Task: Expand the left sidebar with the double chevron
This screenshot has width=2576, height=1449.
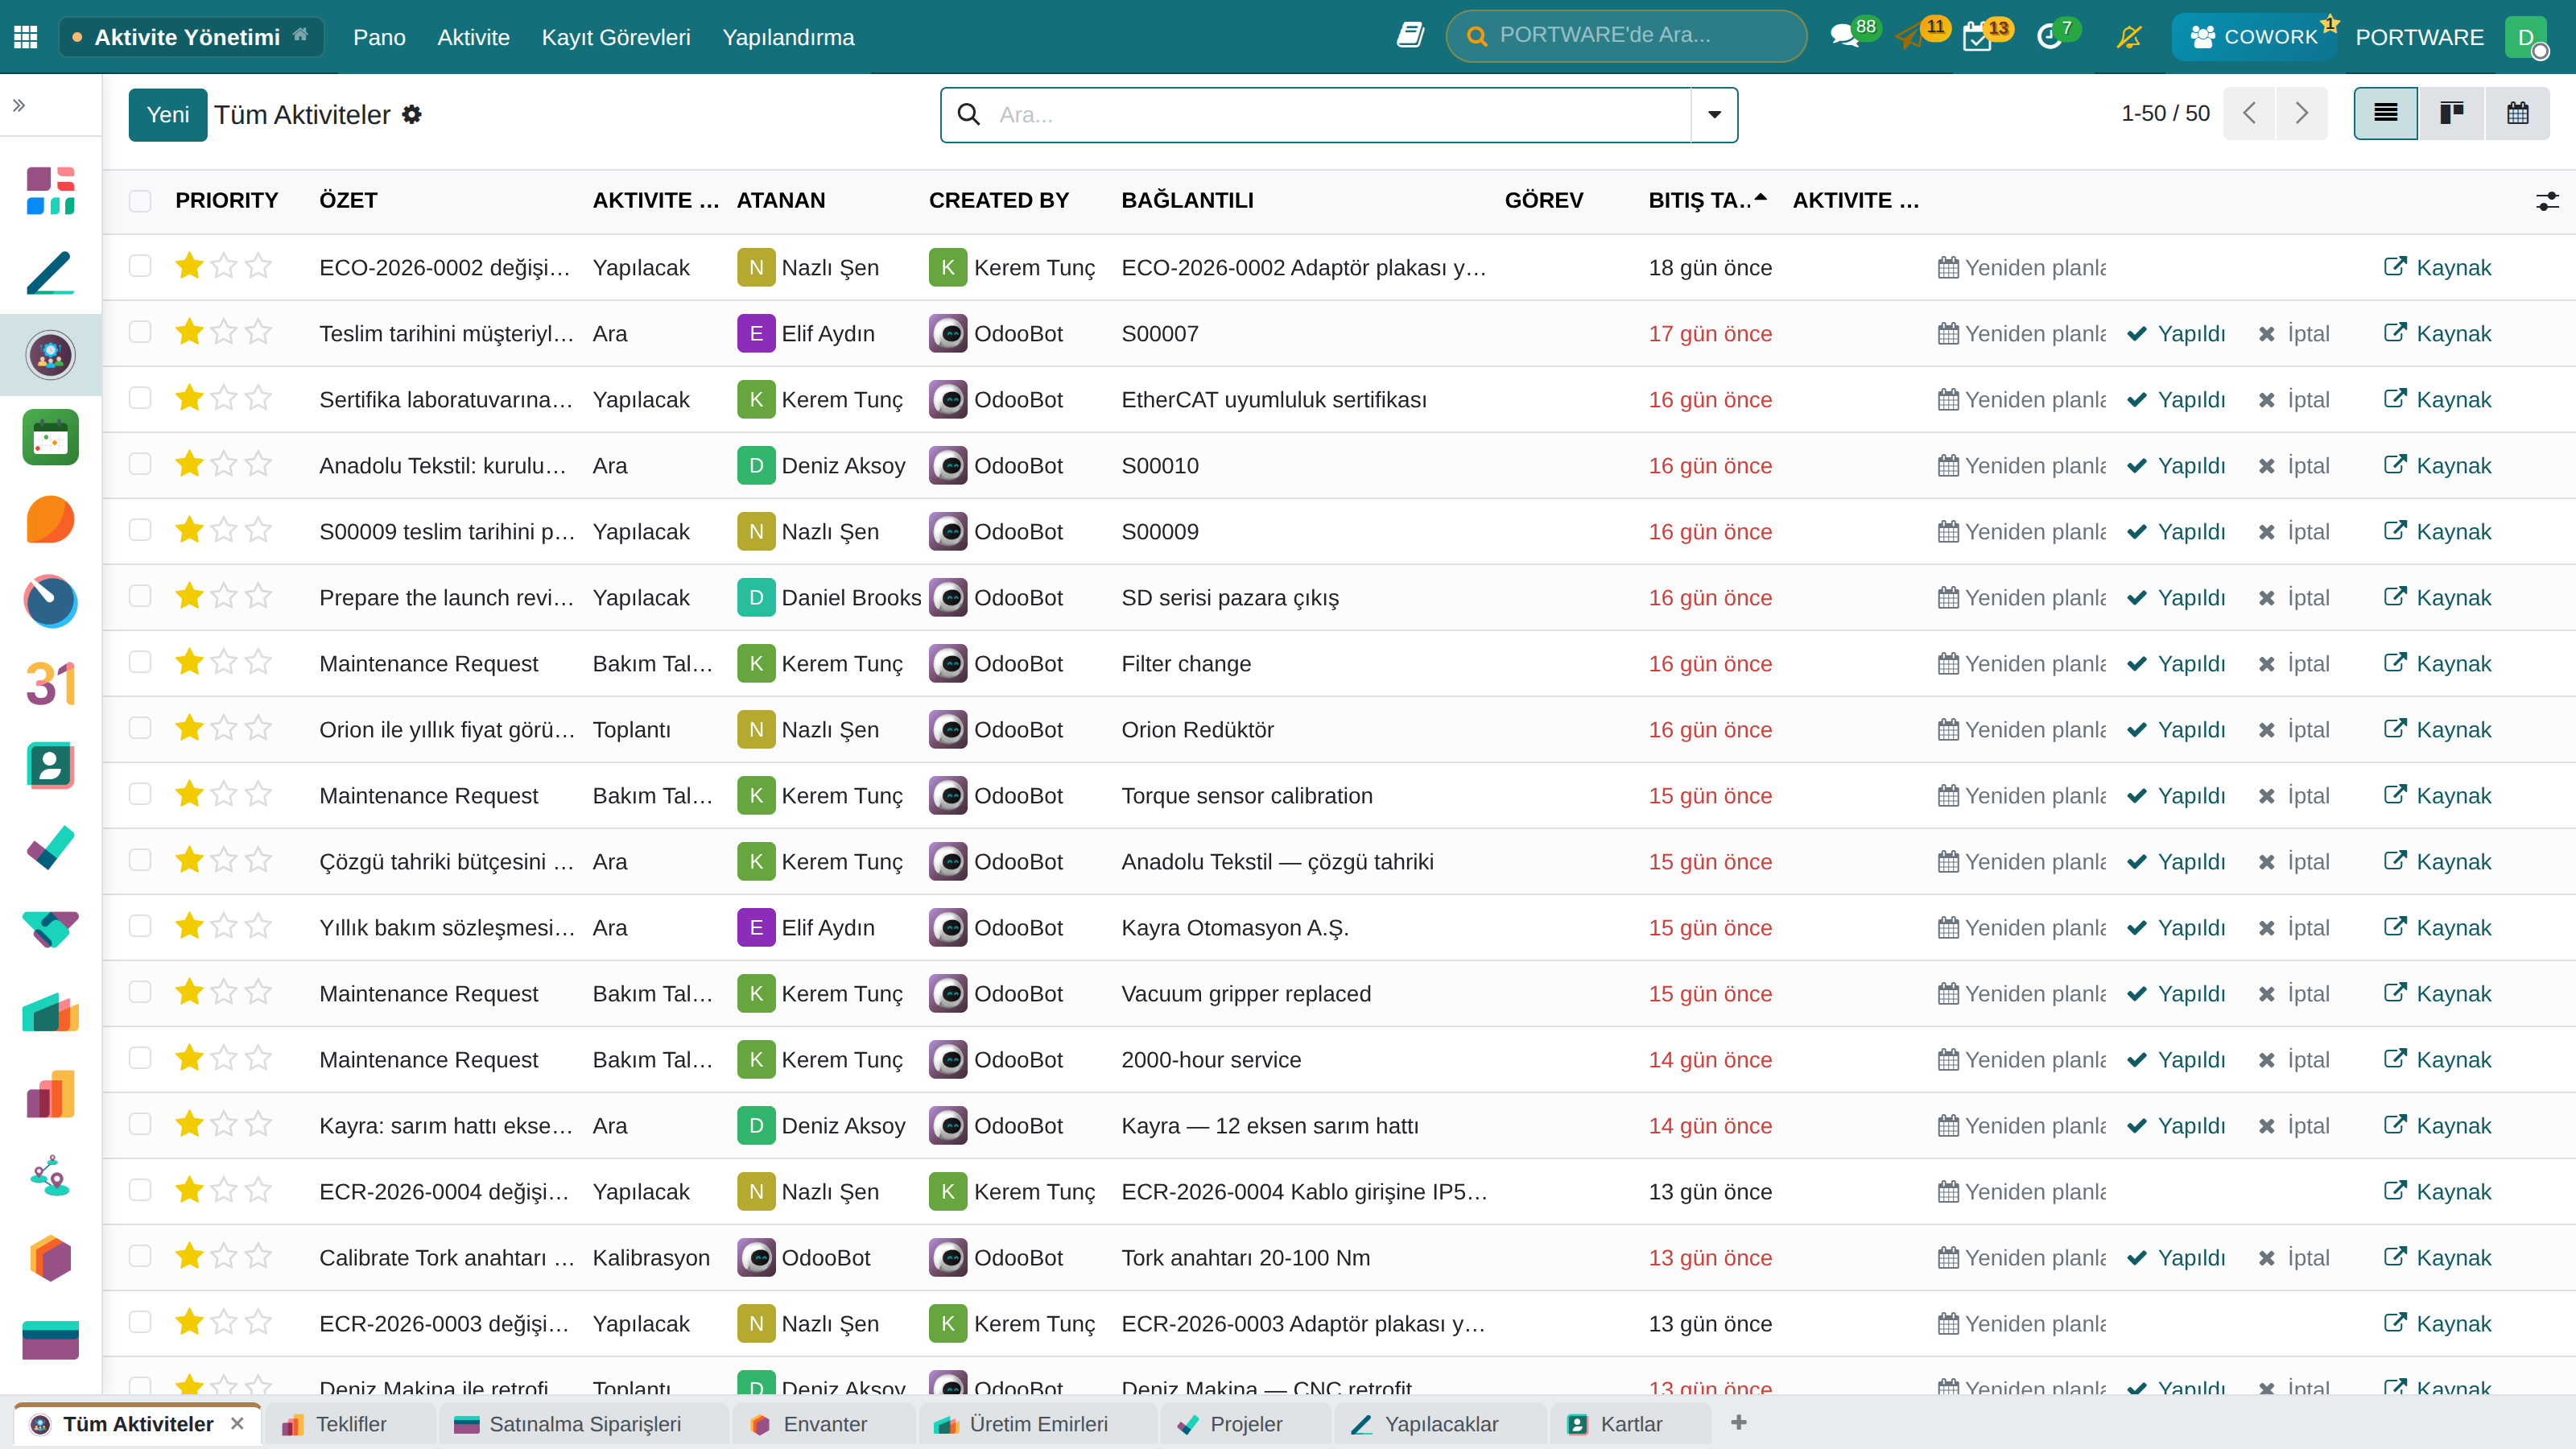Action: point(19,105)
